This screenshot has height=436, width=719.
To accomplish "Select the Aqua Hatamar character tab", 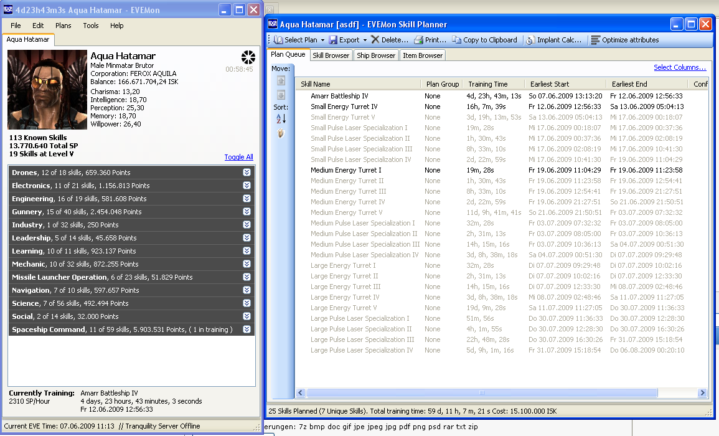I will coord(28,39).
